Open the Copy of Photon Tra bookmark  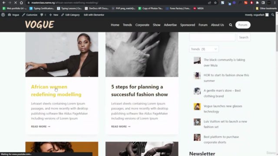pyautogui.click(x=151, y=8)
